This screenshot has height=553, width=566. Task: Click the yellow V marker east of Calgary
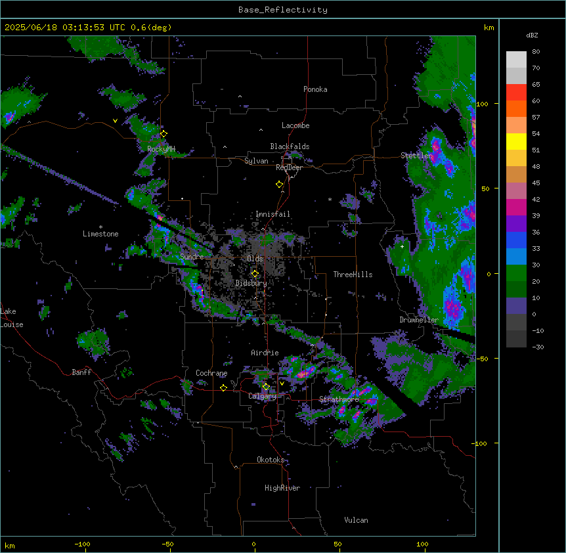(282, 384)
